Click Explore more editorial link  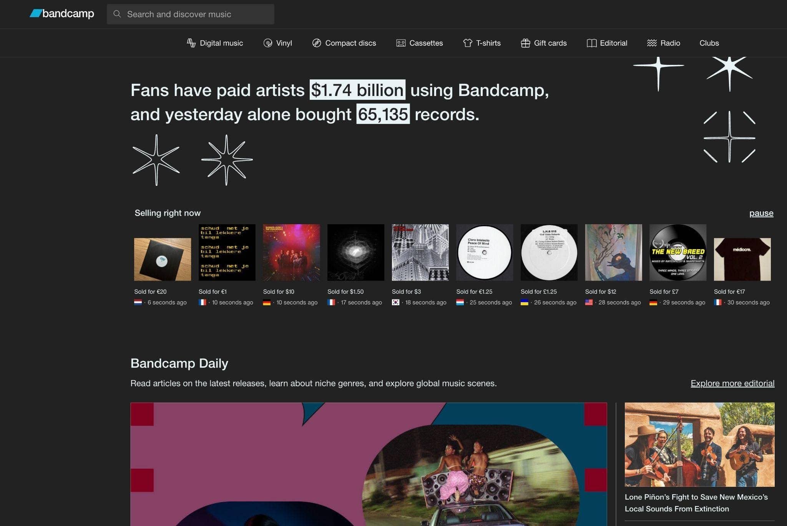pyautogui.click(x=732, y=383)
